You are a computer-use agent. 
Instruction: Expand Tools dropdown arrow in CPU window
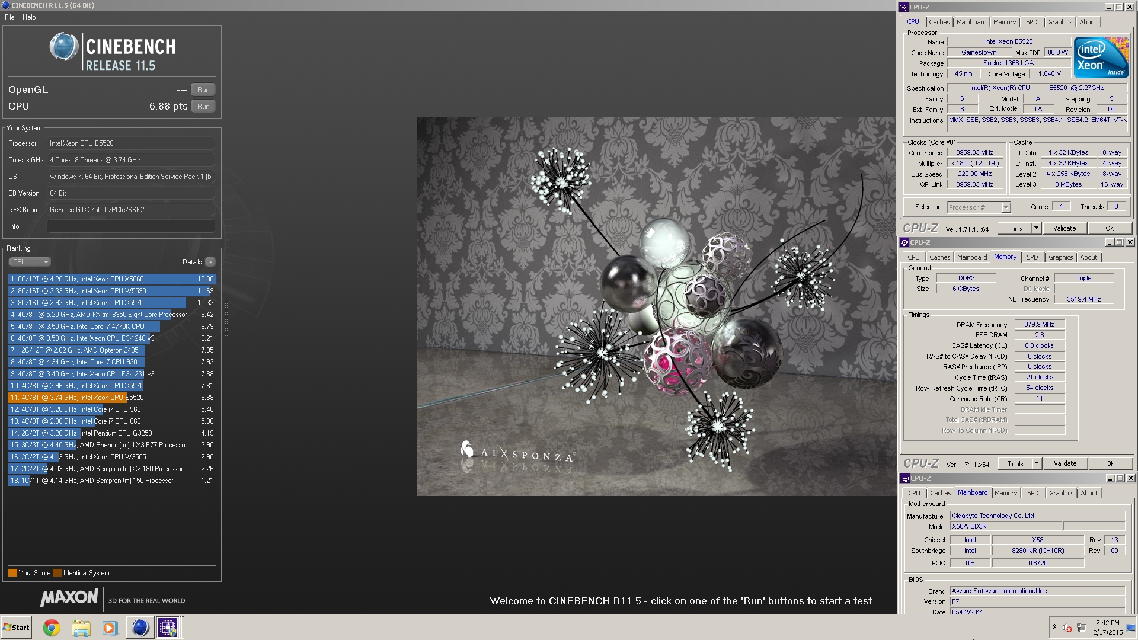(1036, 228)
